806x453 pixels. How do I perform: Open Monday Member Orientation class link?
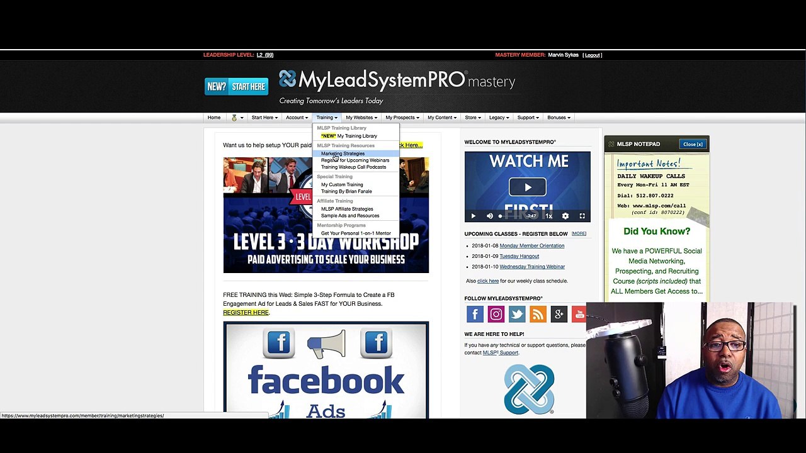pos(532,246)
